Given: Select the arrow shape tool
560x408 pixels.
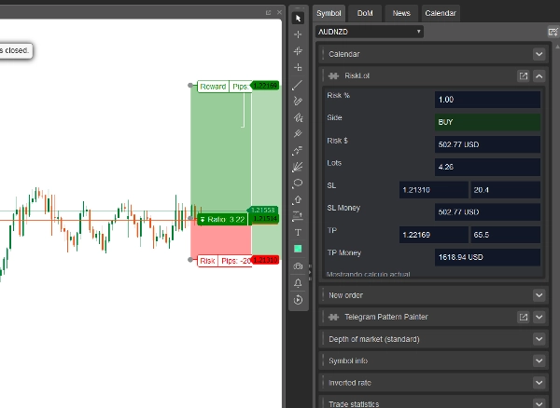Looking at the screenshot, I should (x=298, y=200).
